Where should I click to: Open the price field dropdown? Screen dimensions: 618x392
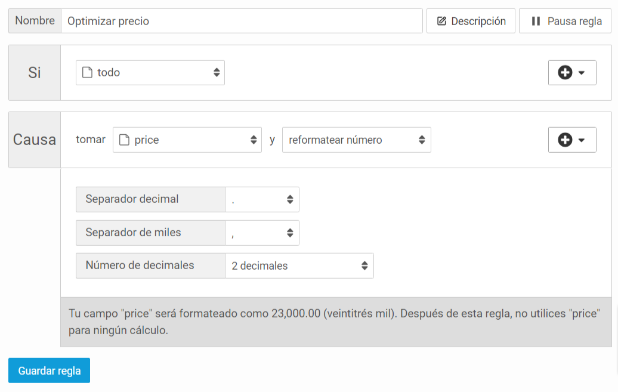click(x=187, y=140)
